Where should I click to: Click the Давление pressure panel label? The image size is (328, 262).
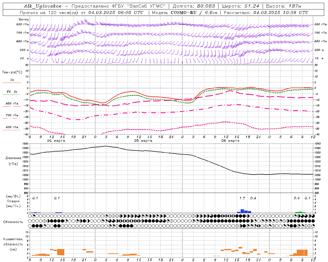point(13,158)
